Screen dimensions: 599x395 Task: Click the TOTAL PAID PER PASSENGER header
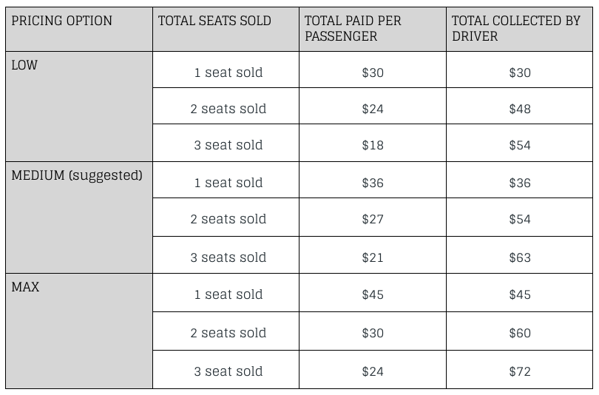click(353, 28)
